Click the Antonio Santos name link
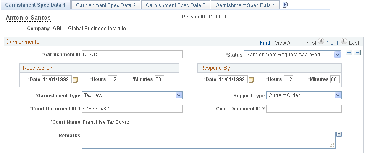Screen dimensions: 365x155 28,18
